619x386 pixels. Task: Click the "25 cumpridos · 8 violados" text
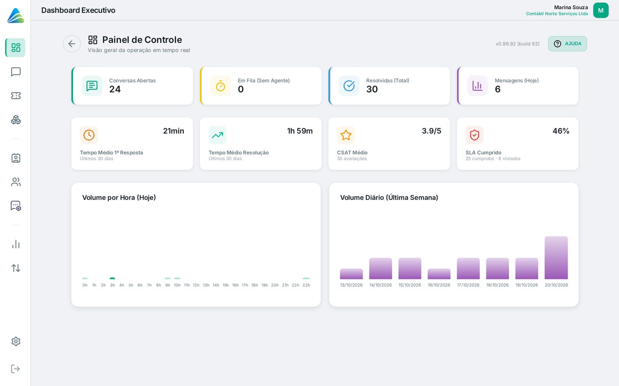click(x=493, y=159)
